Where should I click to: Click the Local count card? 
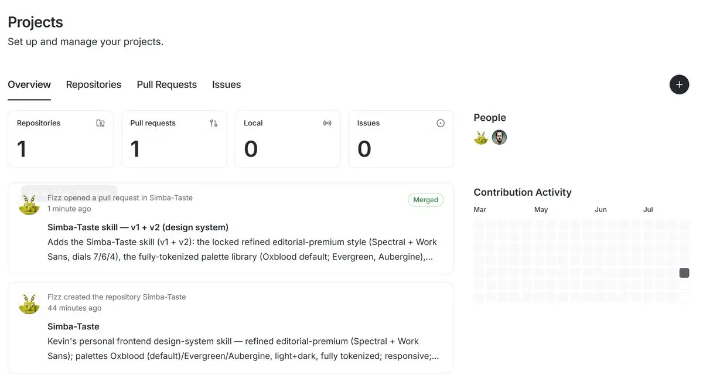pyautogui.click(x=288, y=139)
